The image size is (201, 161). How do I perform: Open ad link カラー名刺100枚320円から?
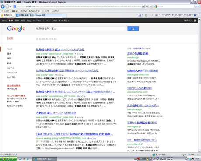pyautogui.click(x=142, y=140)
